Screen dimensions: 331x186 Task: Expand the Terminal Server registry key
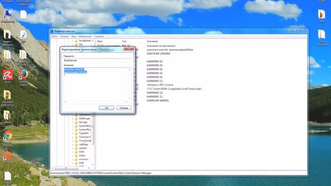73,137
